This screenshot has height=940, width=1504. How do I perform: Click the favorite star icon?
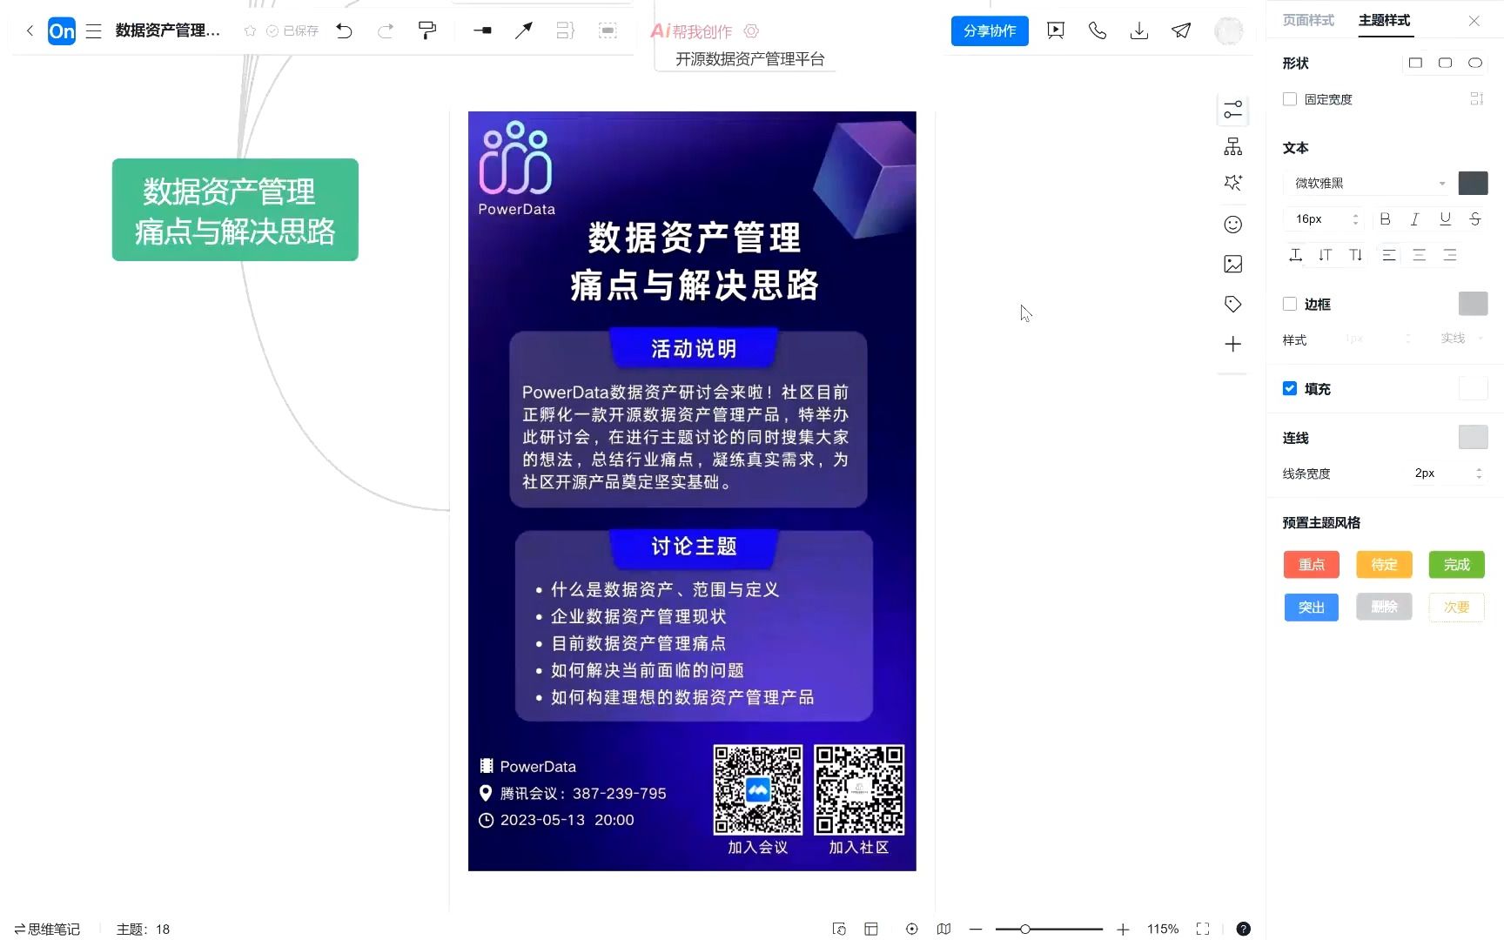tap(250, 31)
